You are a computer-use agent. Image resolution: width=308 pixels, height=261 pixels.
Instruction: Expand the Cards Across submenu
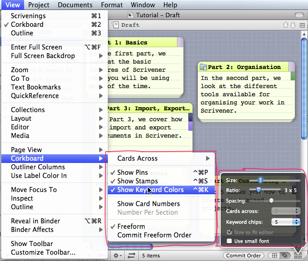(161, 158)
